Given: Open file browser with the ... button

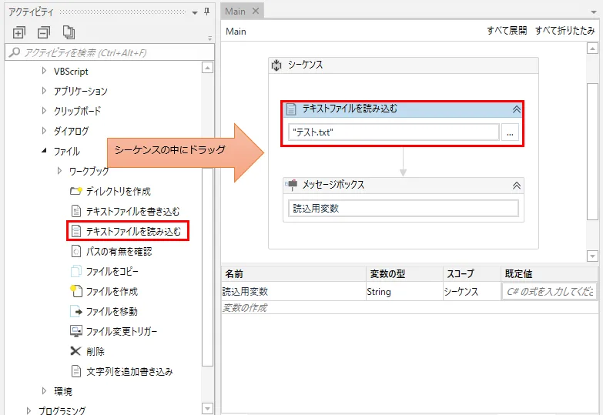Looking at the screenshot, I should point(510,132).
